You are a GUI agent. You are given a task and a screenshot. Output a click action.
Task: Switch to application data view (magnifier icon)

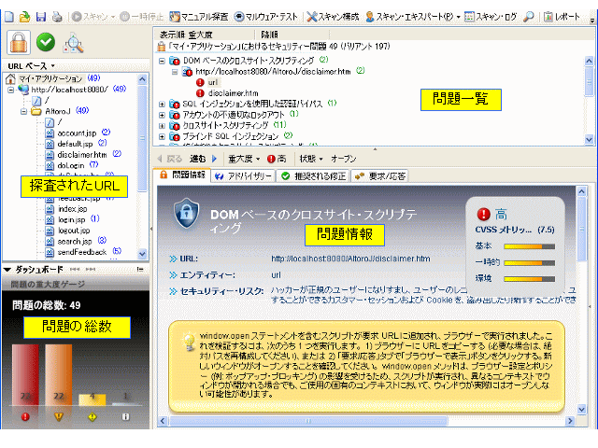click(x=73, y=43)
